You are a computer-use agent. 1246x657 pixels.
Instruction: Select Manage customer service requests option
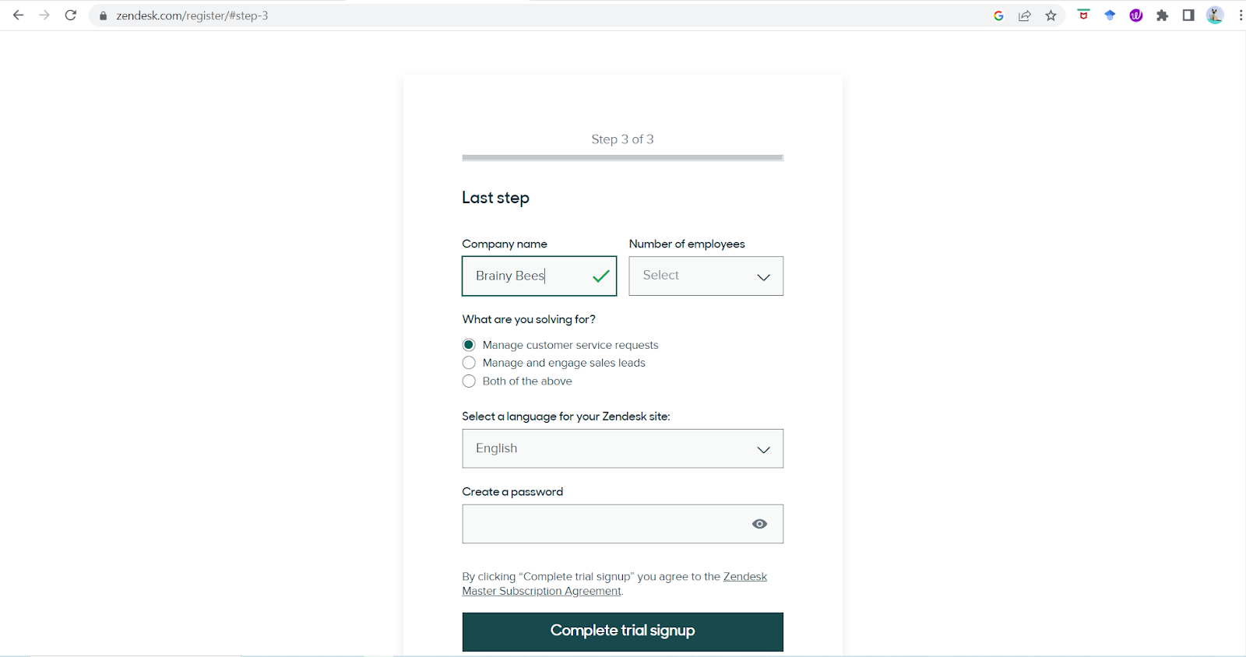469,345
